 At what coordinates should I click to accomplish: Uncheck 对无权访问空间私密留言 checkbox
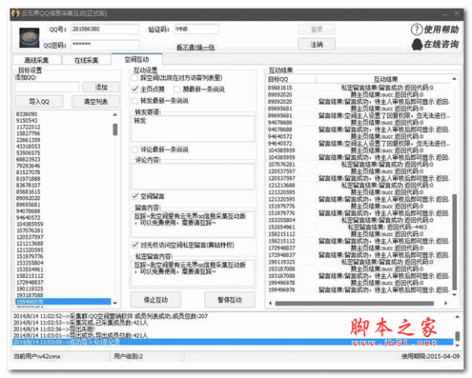(x=135, y=245)
